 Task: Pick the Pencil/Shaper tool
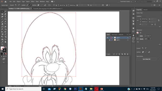click(x=5, y=22)
